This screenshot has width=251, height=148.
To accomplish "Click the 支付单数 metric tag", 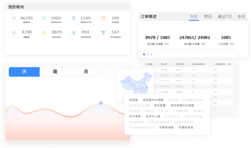I will pos(135,116).
